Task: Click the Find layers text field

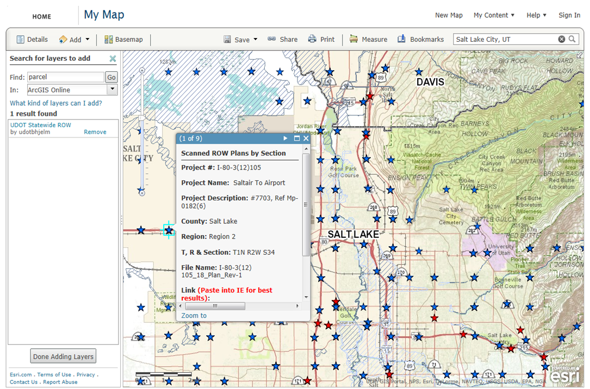Action: tap(65, 77)
